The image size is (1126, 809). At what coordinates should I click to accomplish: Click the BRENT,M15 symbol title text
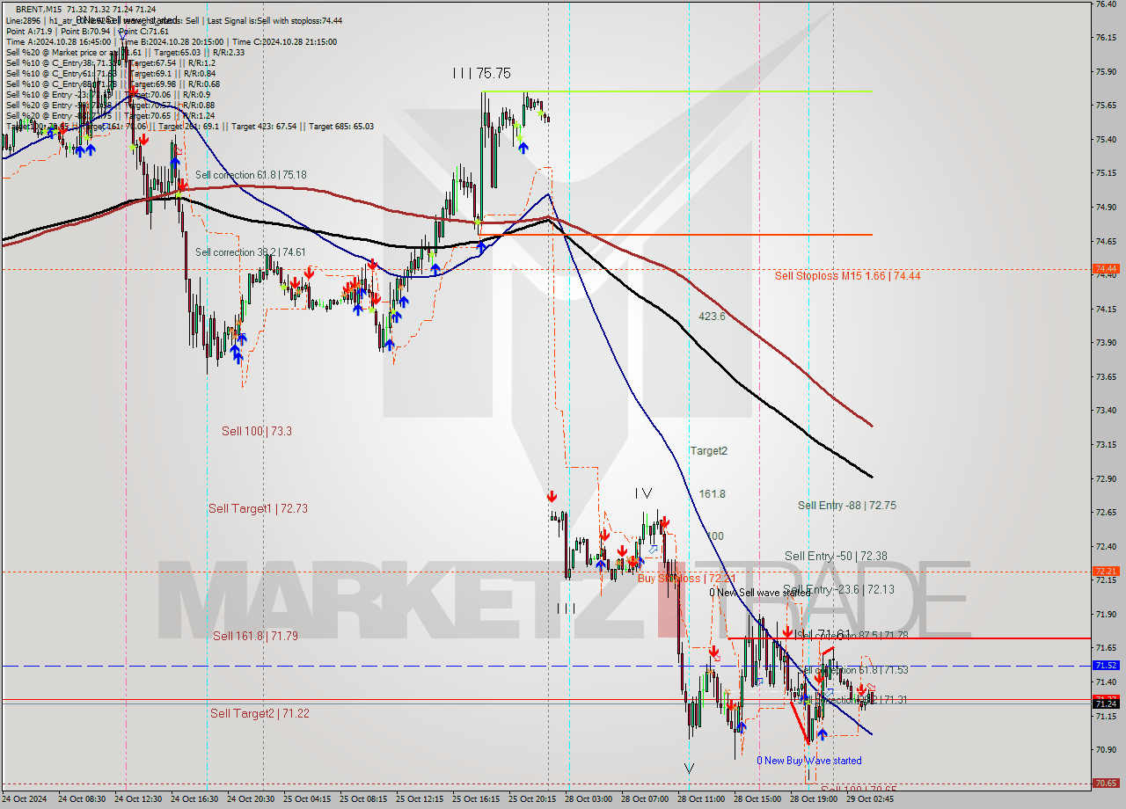[x=39, y=9]
